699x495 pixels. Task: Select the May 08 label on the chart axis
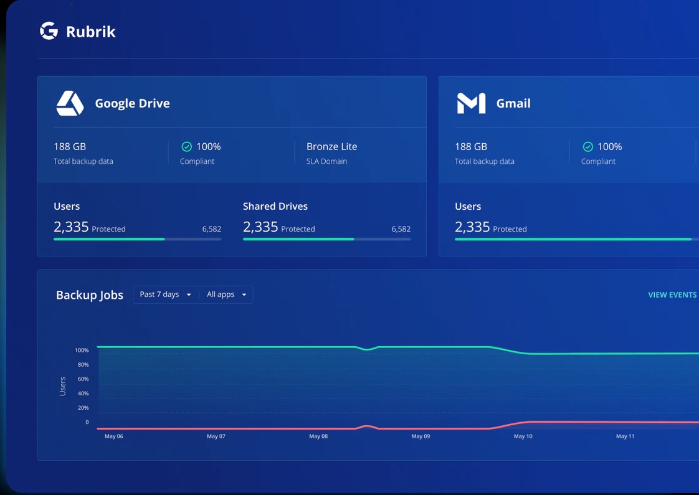pos(318,436)
